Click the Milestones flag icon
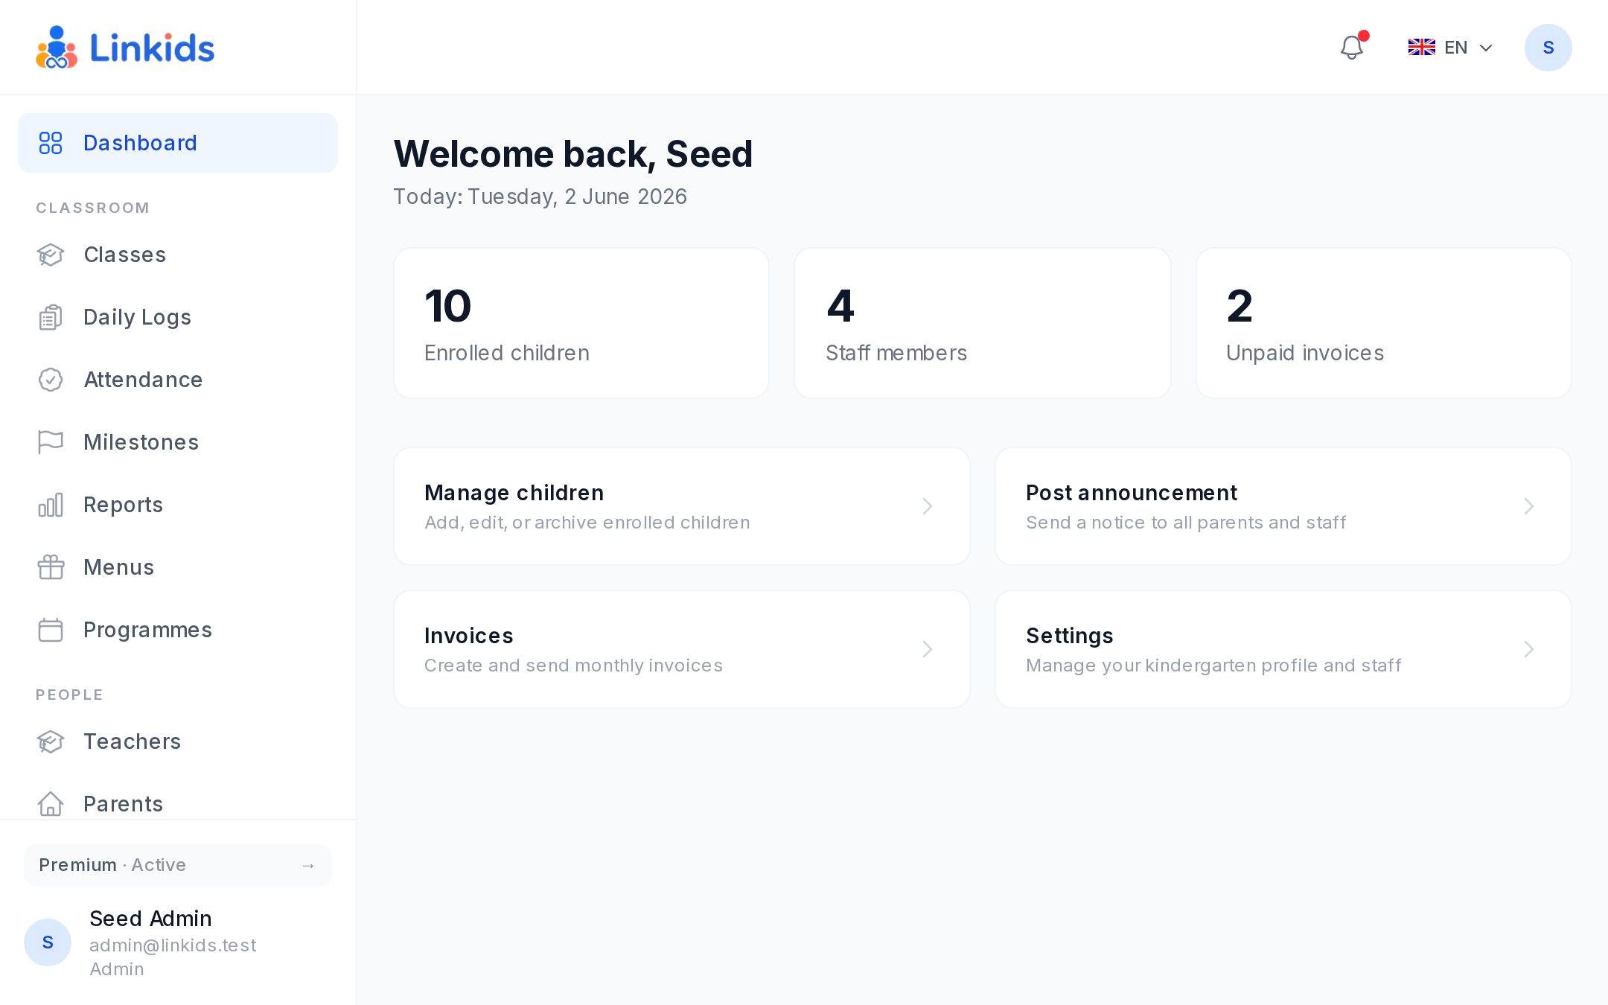Screen dimensions: 1608x1005 (x=51, y=442)
